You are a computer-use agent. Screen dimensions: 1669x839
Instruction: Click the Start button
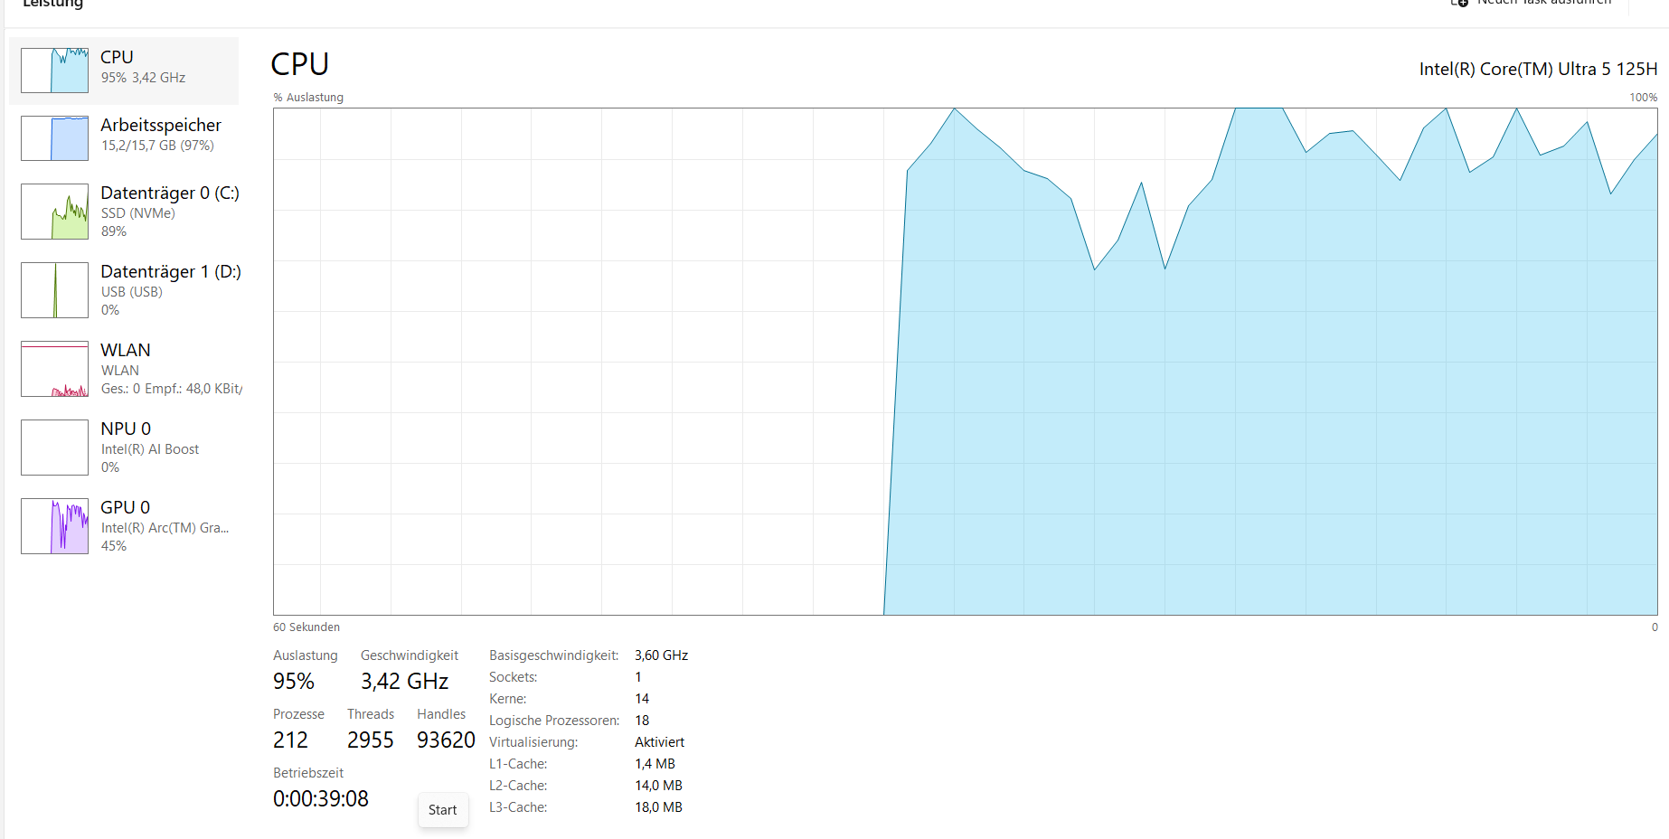[x=443, y=810]
